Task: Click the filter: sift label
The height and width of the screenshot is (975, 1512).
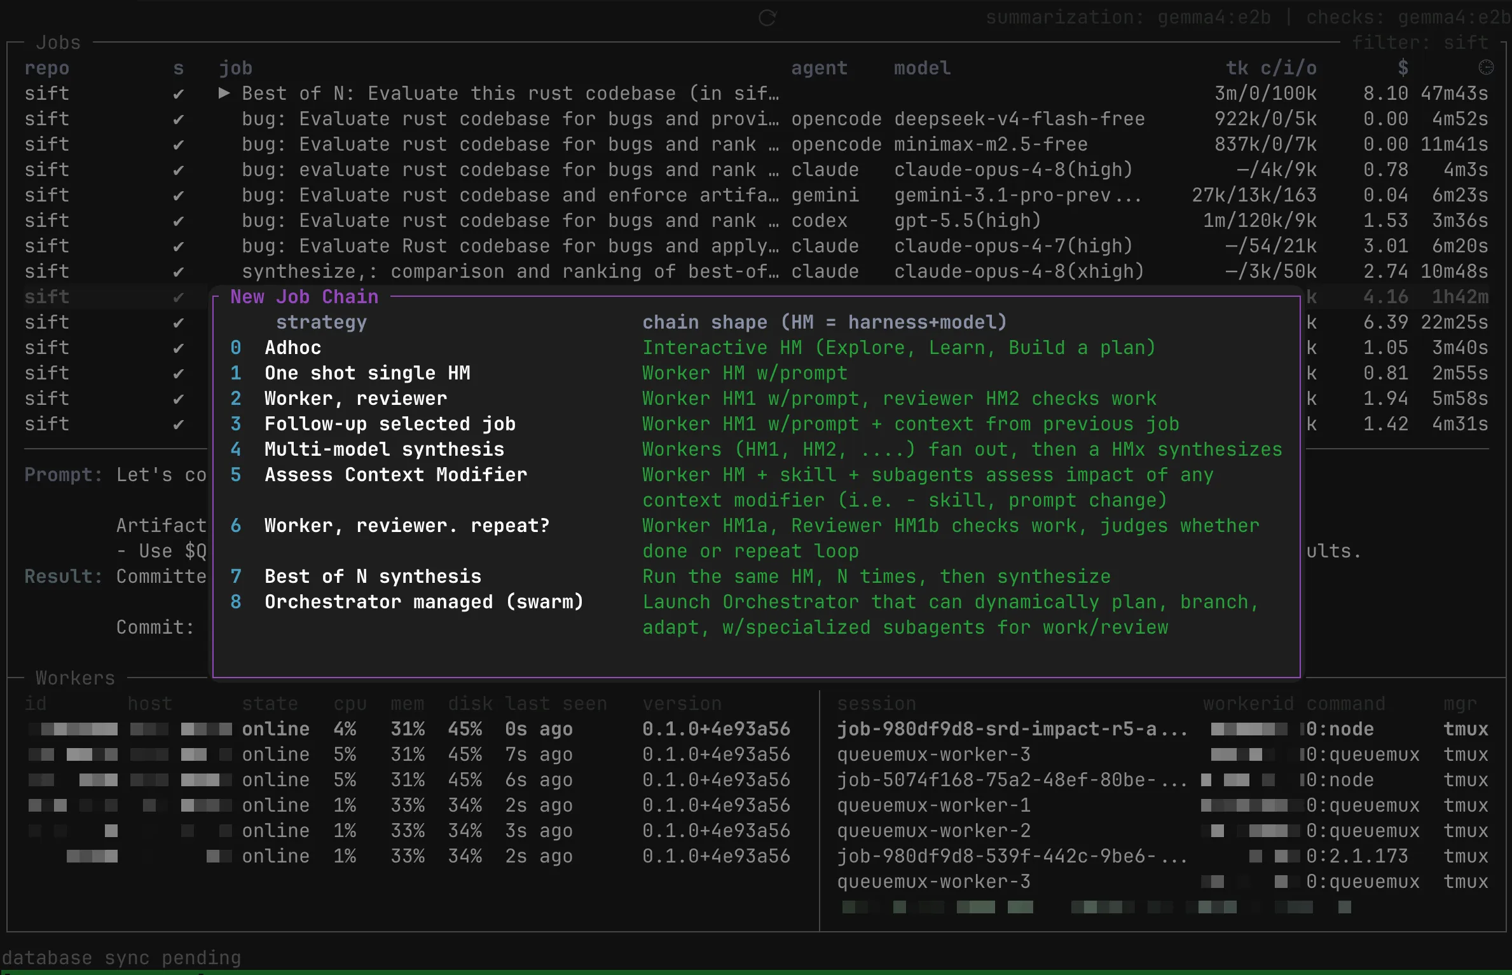Action: pyautogui.click(x=1420, y=43)
